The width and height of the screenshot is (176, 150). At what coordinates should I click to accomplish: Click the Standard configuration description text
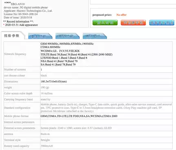pyautogui.click(x=106, y=108)
